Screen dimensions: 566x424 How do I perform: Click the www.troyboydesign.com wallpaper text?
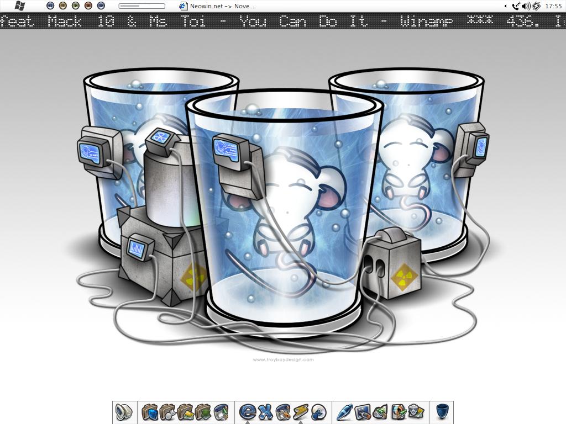283,359
